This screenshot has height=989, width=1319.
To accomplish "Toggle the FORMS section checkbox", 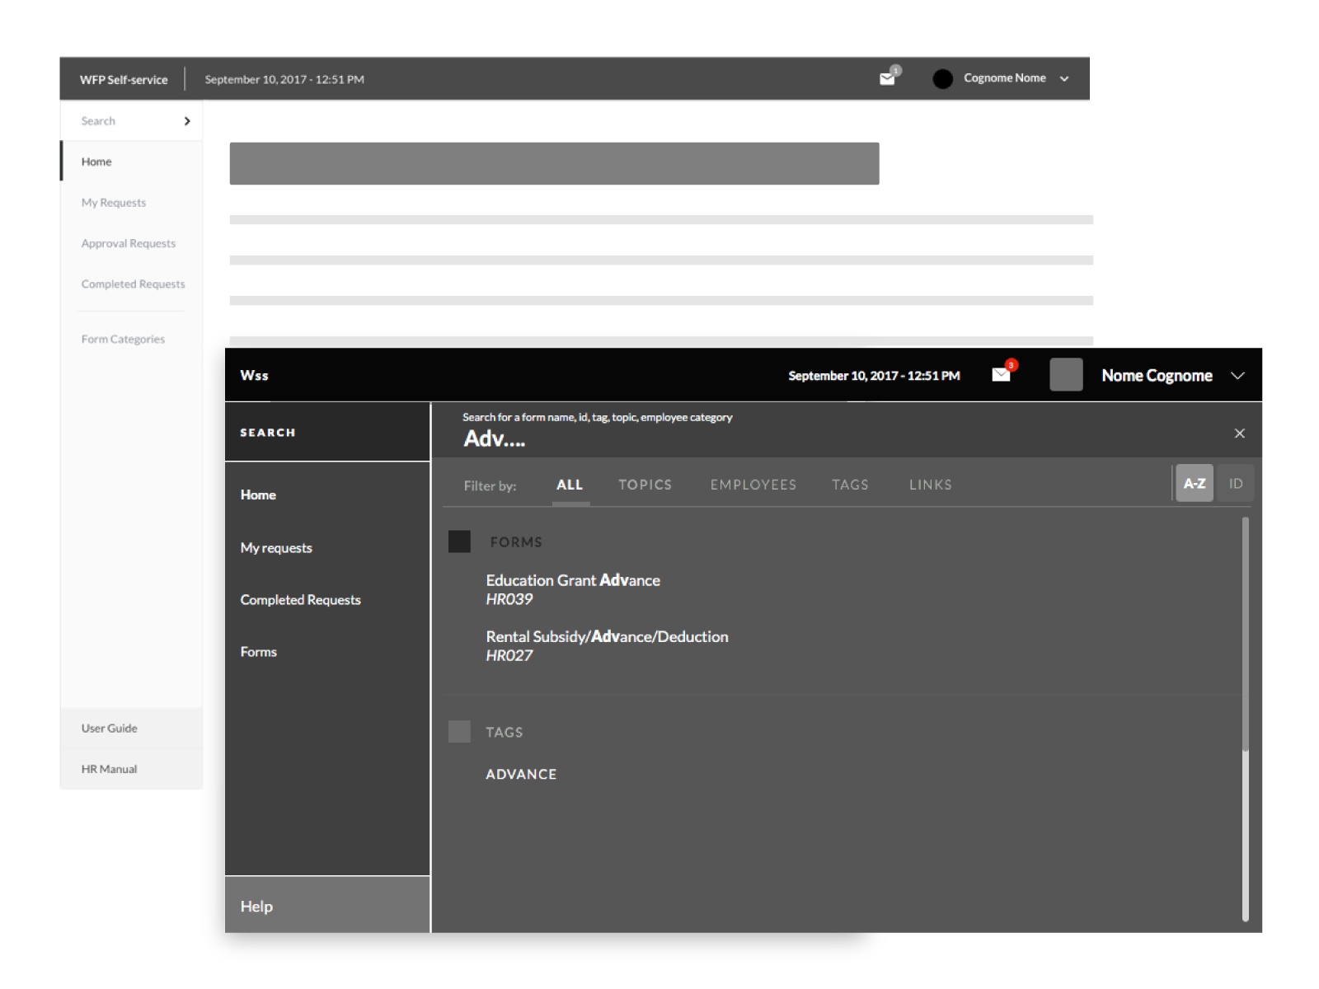I will coord(459,541).
